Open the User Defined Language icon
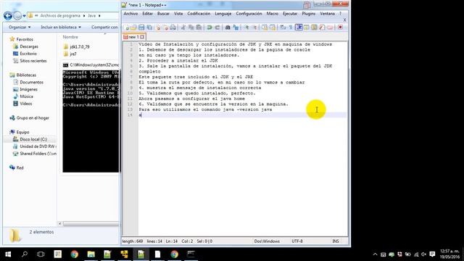Viewport: 464px width, 261px height. (x=306, y=28)
